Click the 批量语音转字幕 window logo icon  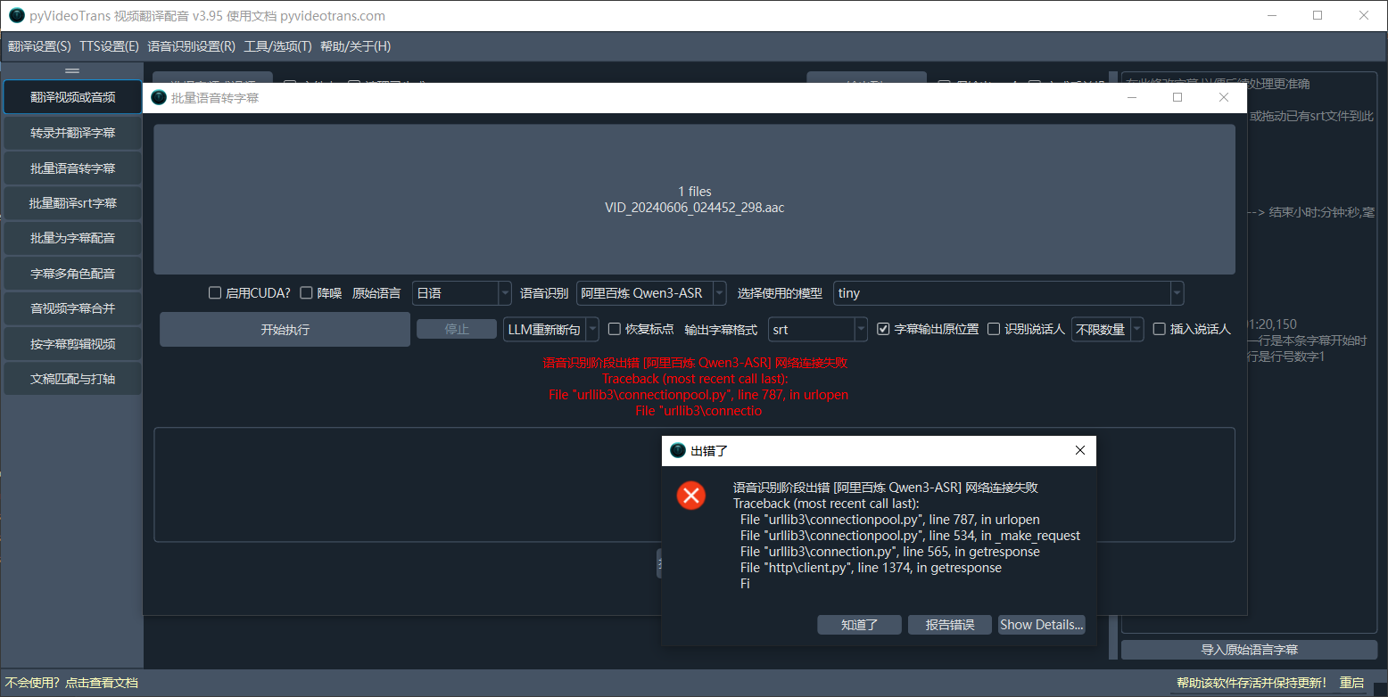click(x=159, y=98)
